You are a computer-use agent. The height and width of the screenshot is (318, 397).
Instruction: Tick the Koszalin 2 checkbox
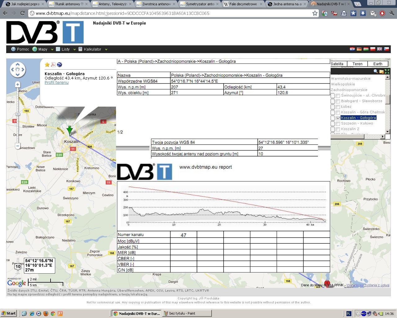(338, 129)
